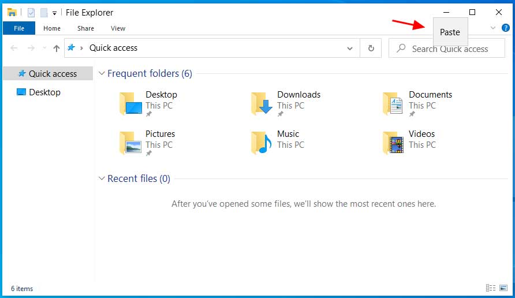Go up one level with Up arrow
The width and height of the screenshot is (515, 298).
click(x=57, y=49)
